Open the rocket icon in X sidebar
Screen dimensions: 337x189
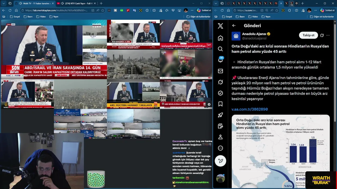220,115
